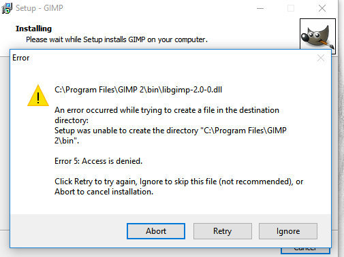The width and height of the screenshot is (344, 257).
Task: Click the greyed-out maximize button of Setup window
Action: point(291,8)
